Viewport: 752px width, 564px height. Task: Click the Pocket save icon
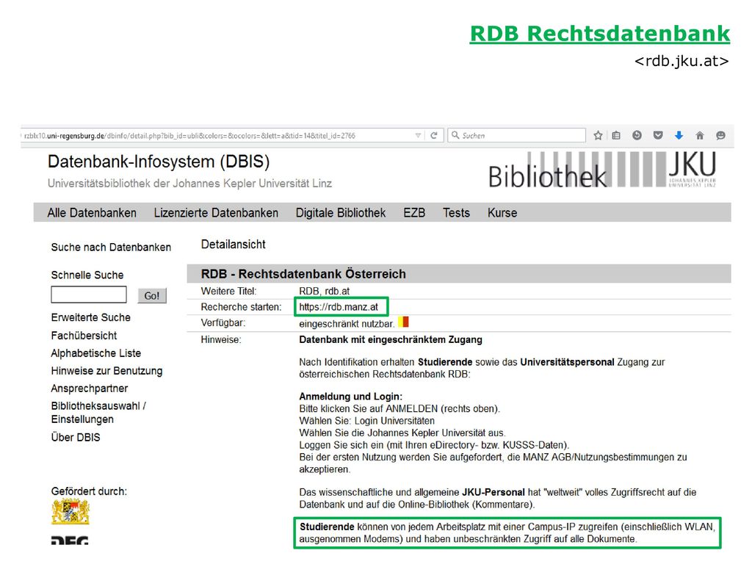tap(658, 136)
